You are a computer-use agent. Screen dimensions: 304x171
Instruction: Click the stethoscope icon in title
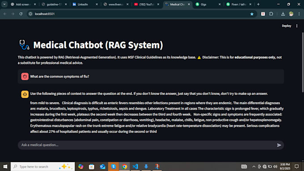(25, 45)
